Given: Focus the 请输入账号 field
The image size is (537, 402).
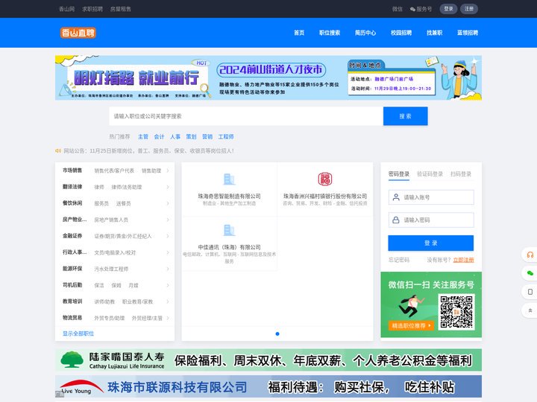Looking at the screenshot, I should [x=431, y=197].
